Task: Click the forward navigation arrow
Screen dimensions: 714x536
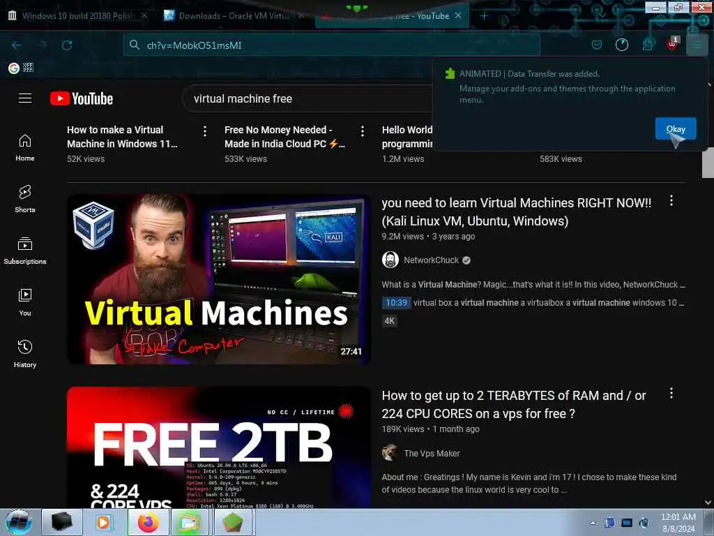Action: tap(43, 45)
